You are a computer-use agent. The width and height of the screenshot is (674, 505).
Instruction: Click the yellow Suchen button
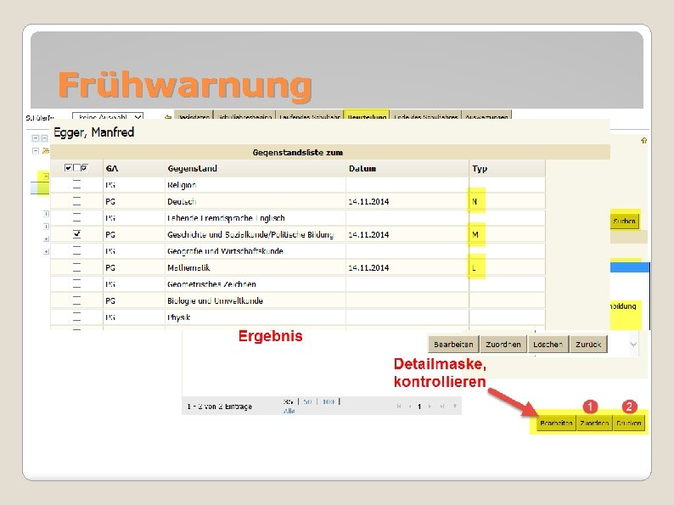click(625, 221)
